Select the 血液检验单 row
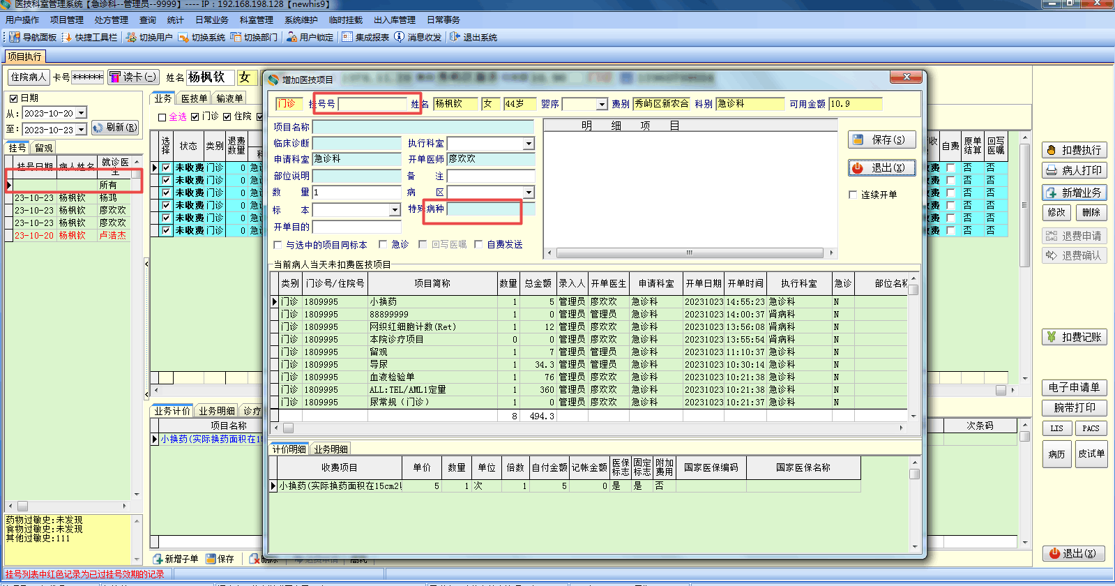This screenshot has width=1115, height=586. tap(593, 377)
